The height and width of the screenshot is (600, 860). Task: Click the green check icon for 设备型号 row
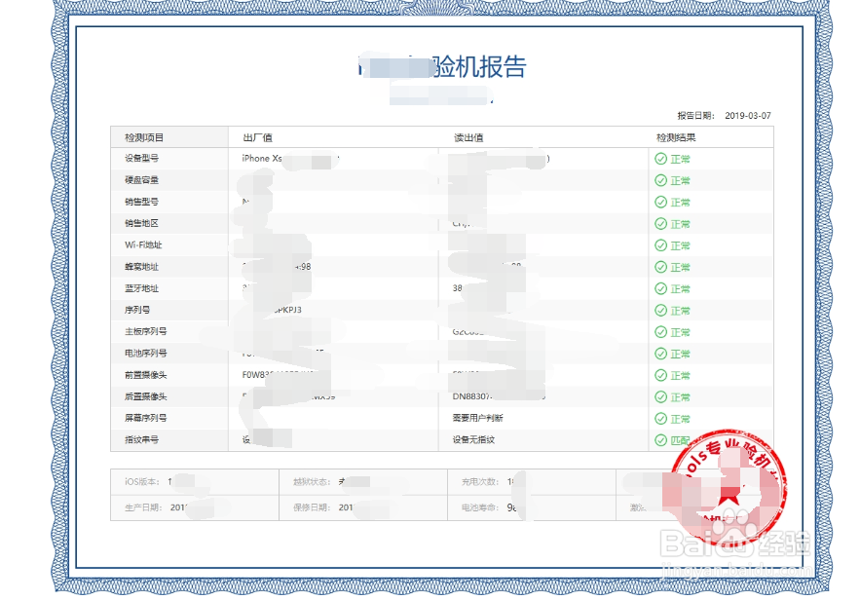[x=661, y=159]
